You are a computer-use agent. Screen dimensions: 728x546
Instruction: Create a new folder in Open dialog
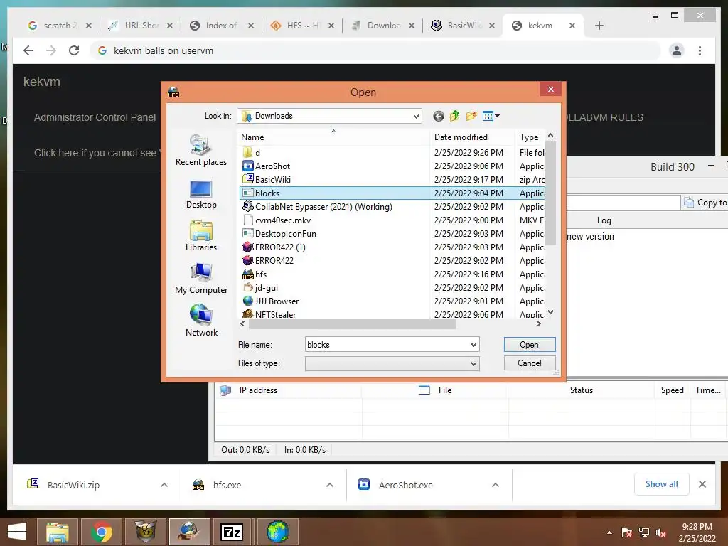pyautogui.click(x=471, y=116)
